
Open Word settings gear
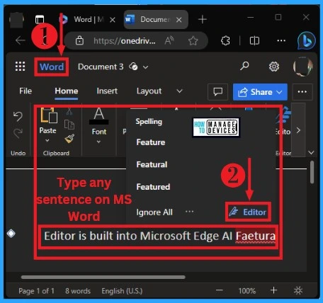pos(274,67)
